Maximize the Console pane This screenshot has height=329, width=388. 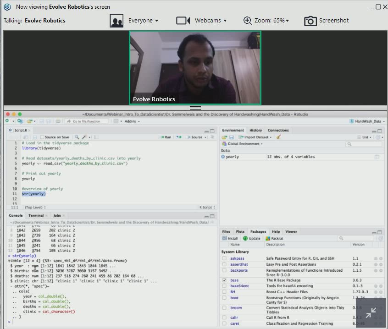pyautogui.click(x=212, y=216)
